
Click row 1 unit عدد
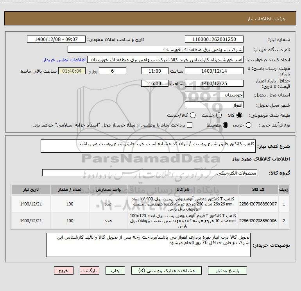pyautogui.click(x=108, y=204)
